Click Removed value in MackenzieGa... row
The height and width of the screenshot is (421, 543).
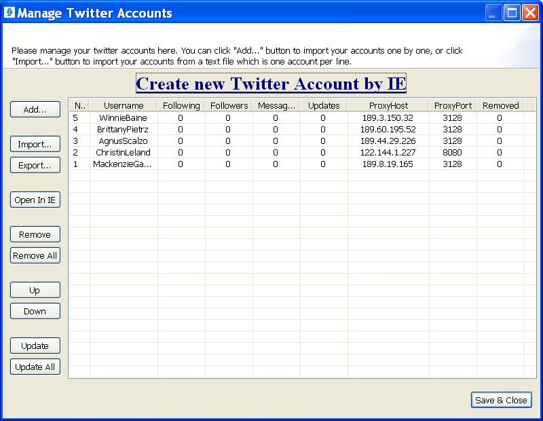(x=500, y=164)
